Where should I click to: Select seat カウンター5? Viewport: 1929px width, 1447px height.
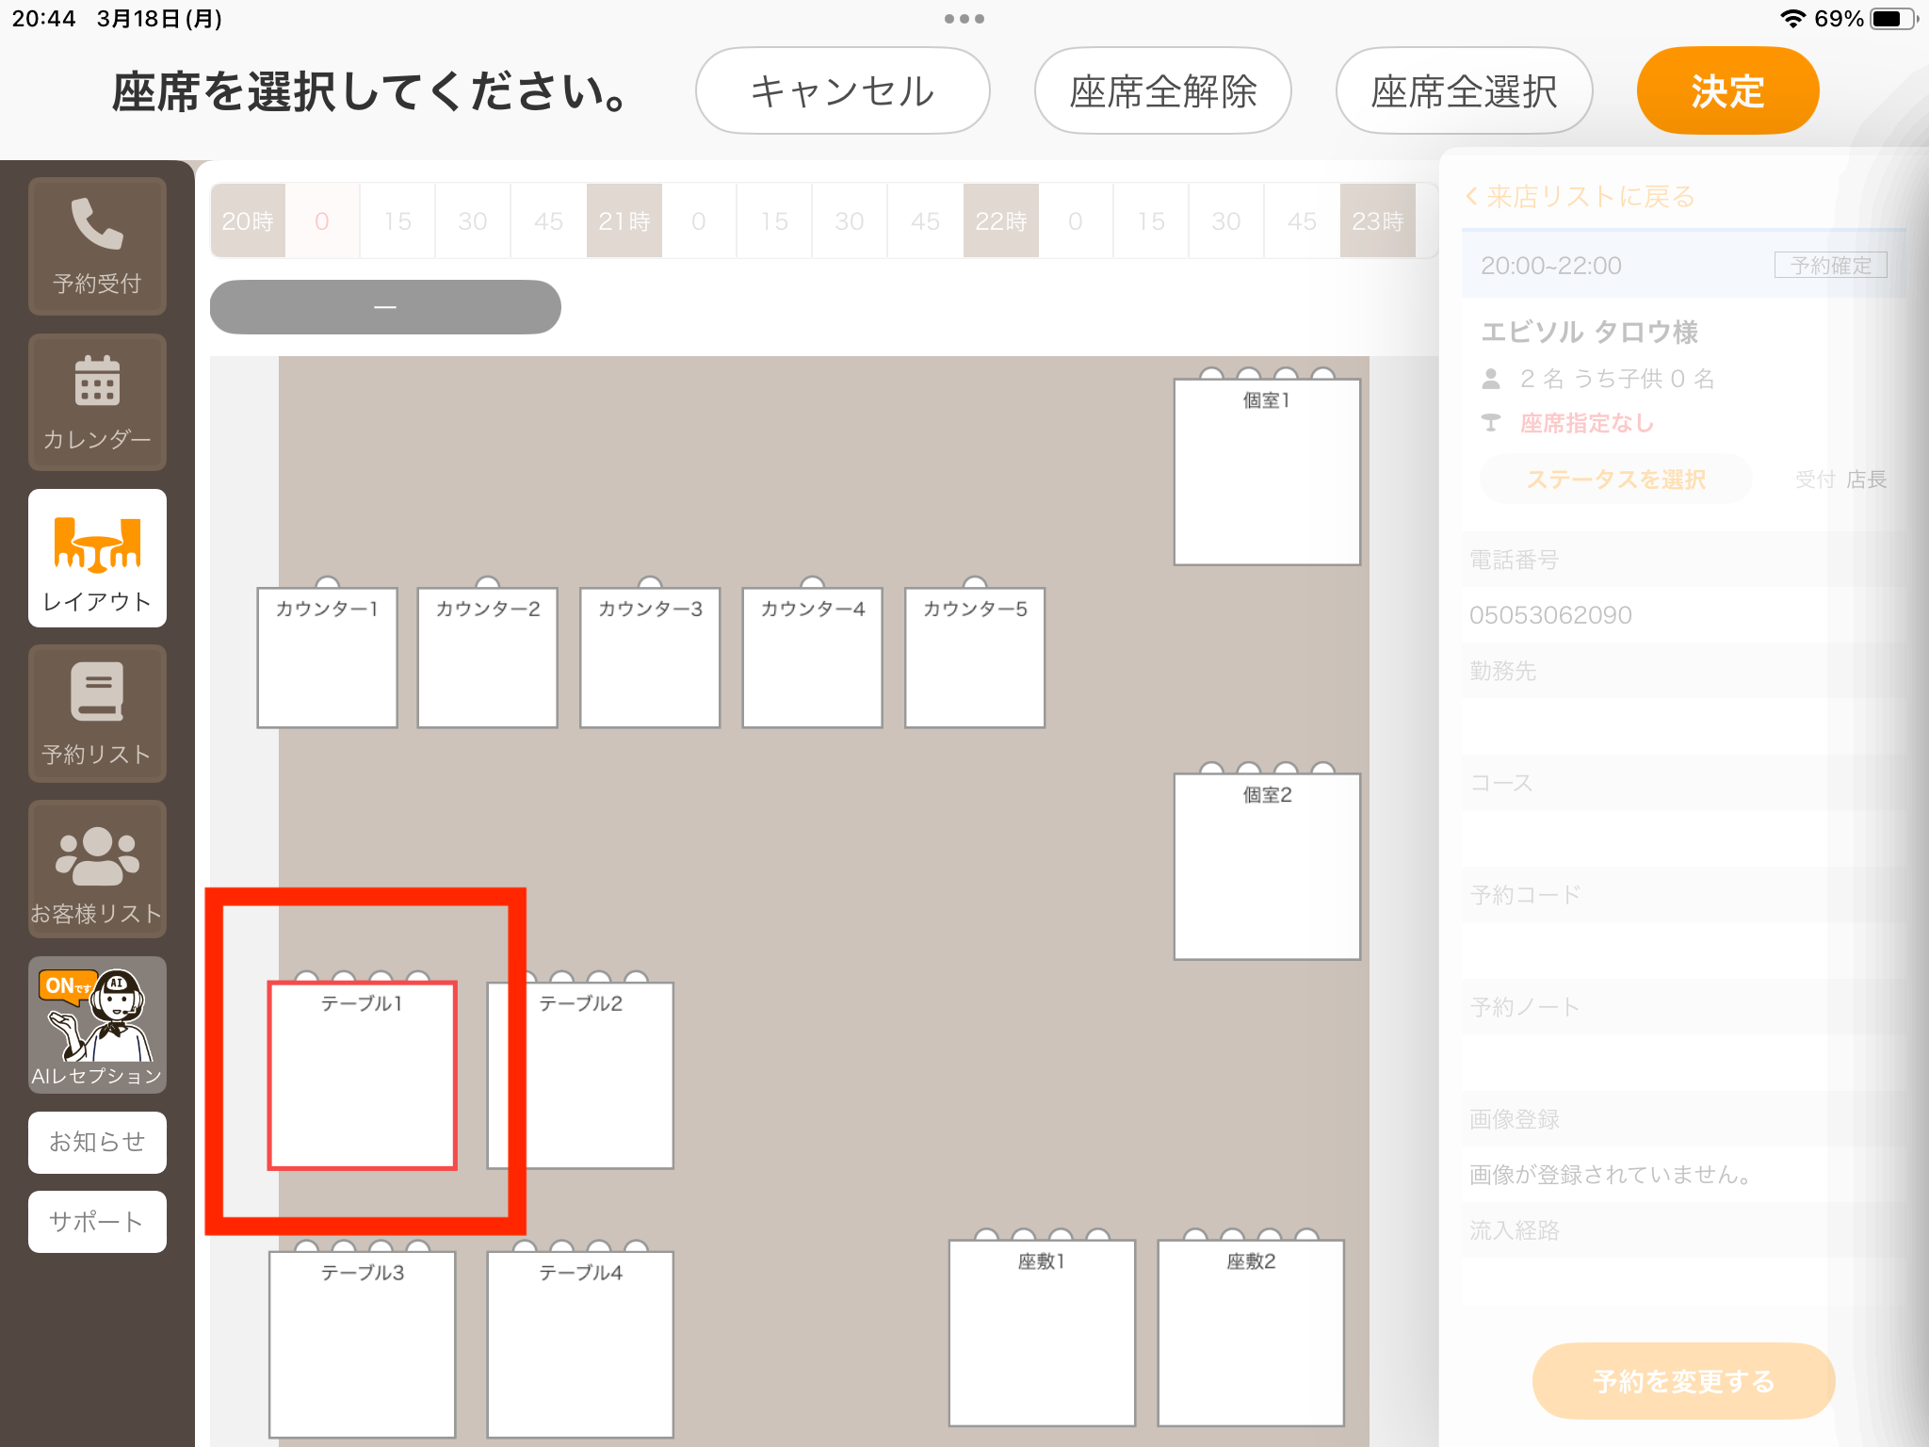click(975, 658)
